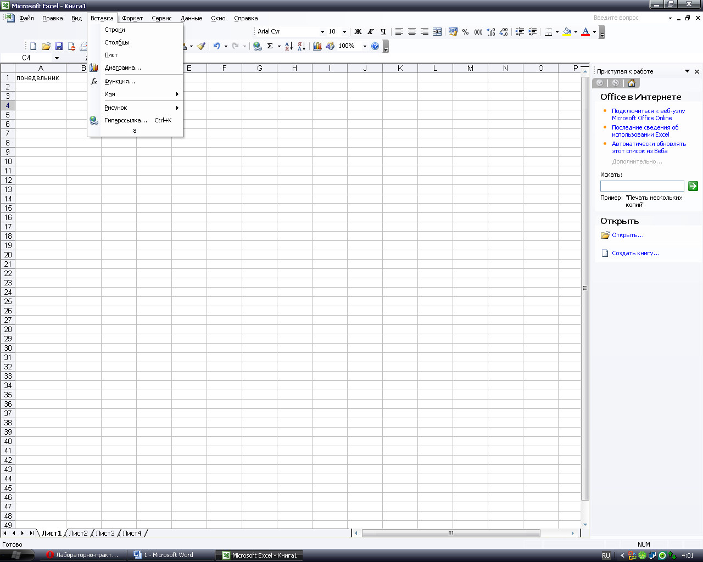
Task: Apply Percent style format
Action: pos(466,32)
